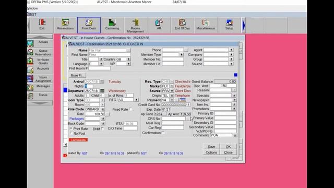Expand the Title dropdown
Viewport: 334px width, 188px height.
(x=101, y=59)
